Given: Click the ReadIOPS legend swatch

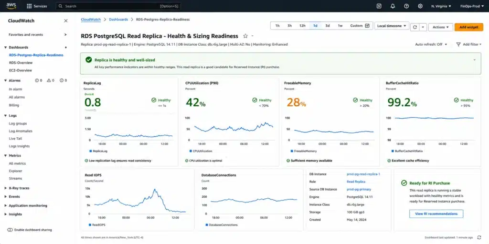Looking at the screenshot, I should [90, 225].
